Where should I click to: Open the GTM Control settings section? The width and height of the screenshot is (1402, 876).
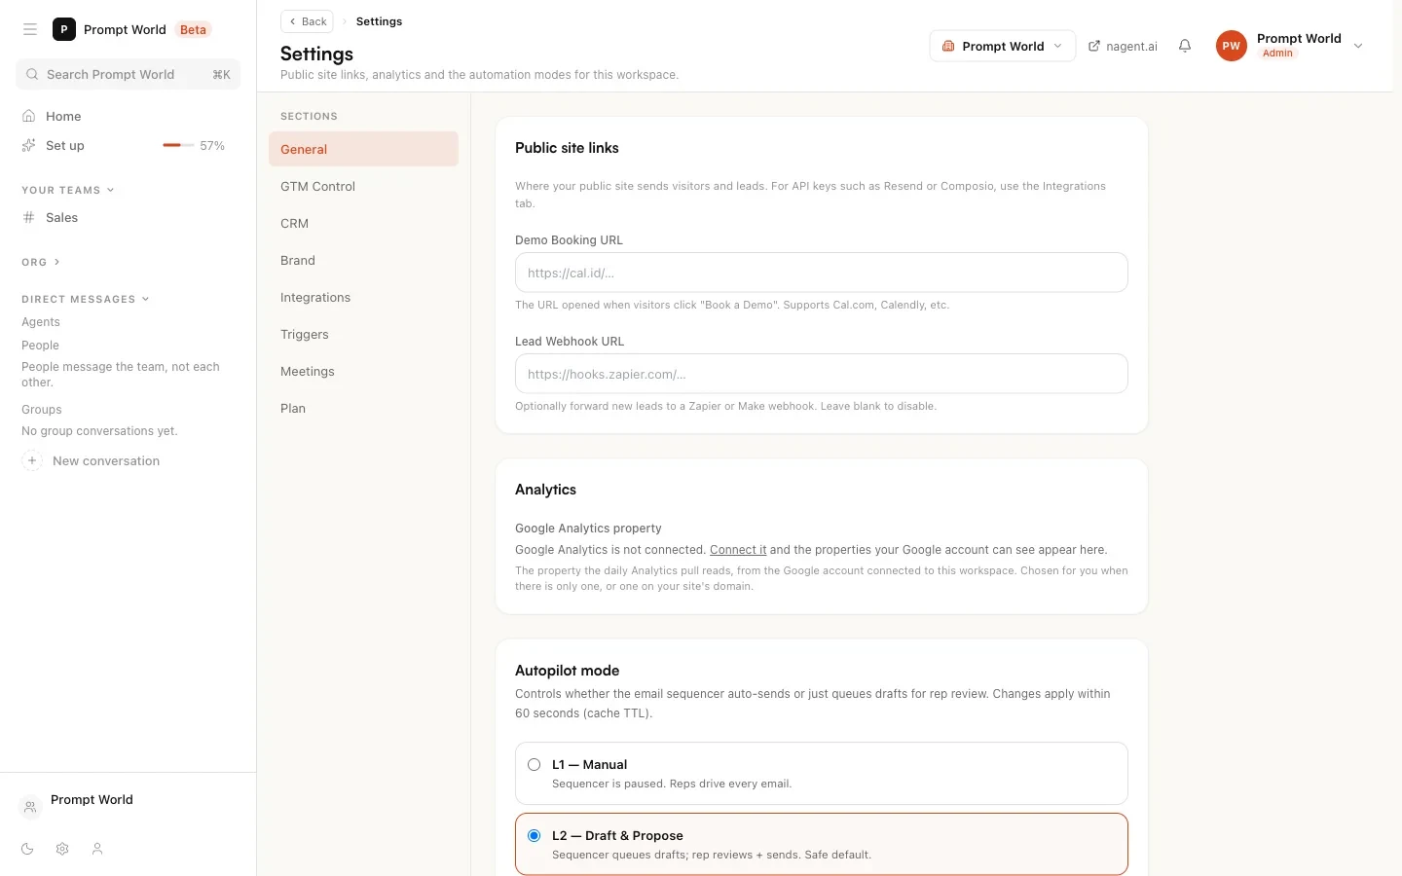pos(363,186)
